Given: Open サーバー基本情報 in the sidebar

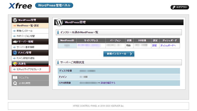Looking at the screenshot, I should (x=30, y=47).
